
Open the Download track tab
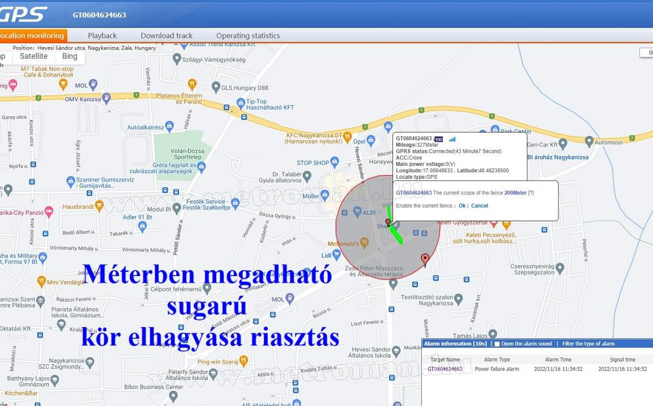tap(167, 36)
